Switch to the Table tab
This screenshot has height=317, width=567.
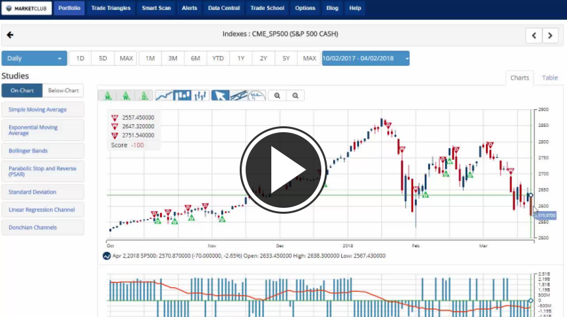(x=549, y=78)
